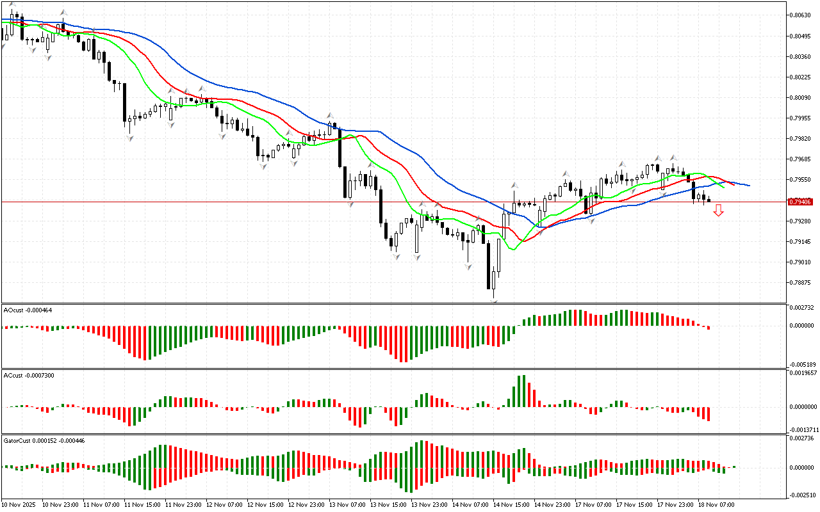Viewport: 820px width, 512px height.
Task: Click the 14 Nov 15:00 time axis label
Action: coord(511,504)
